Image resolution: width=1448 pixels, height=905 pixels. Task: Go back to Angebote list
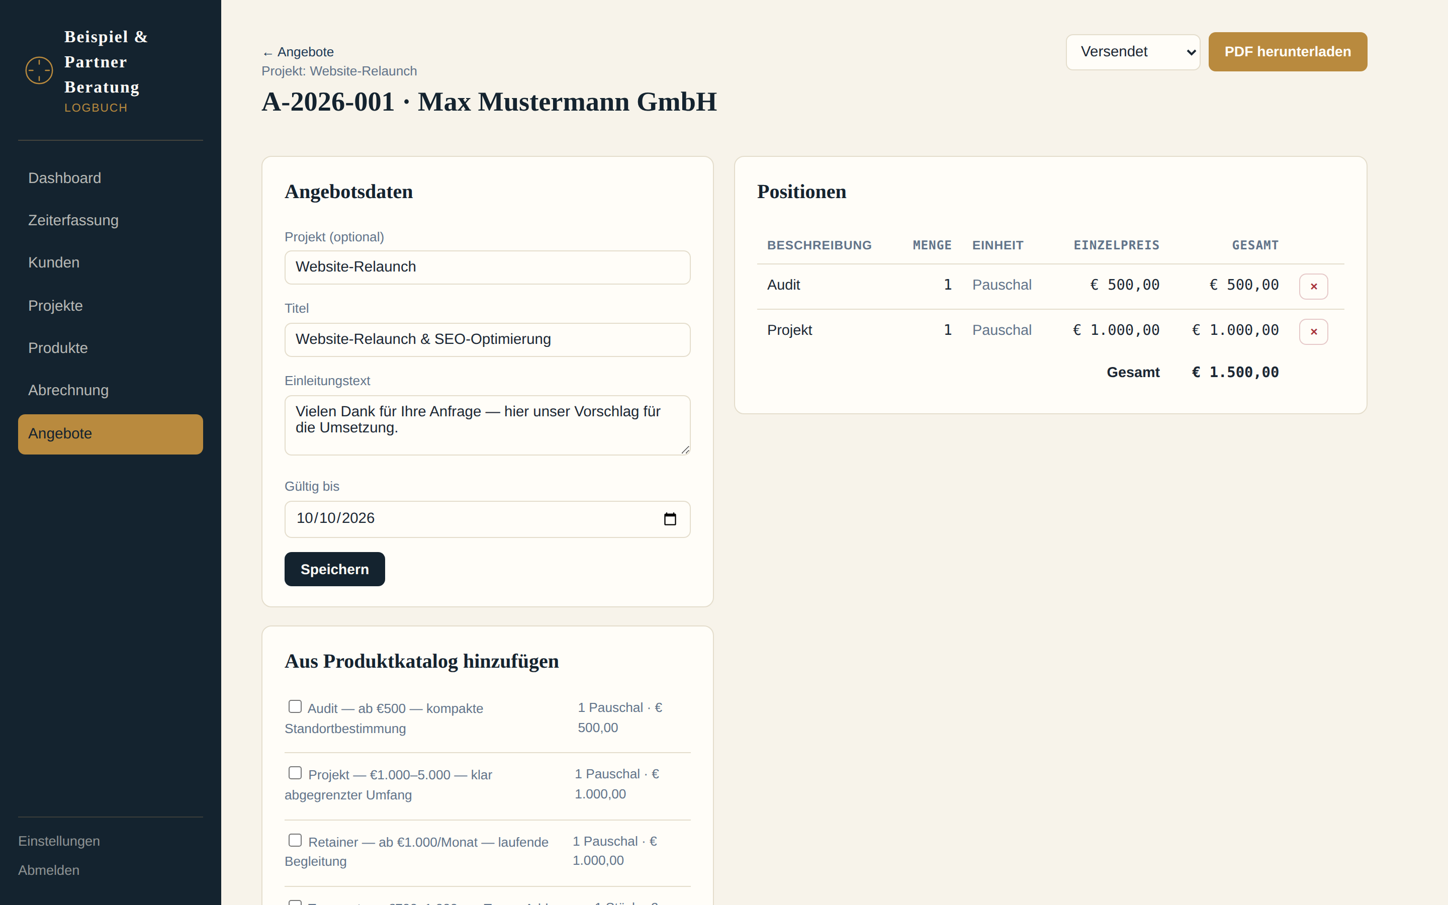298,52
